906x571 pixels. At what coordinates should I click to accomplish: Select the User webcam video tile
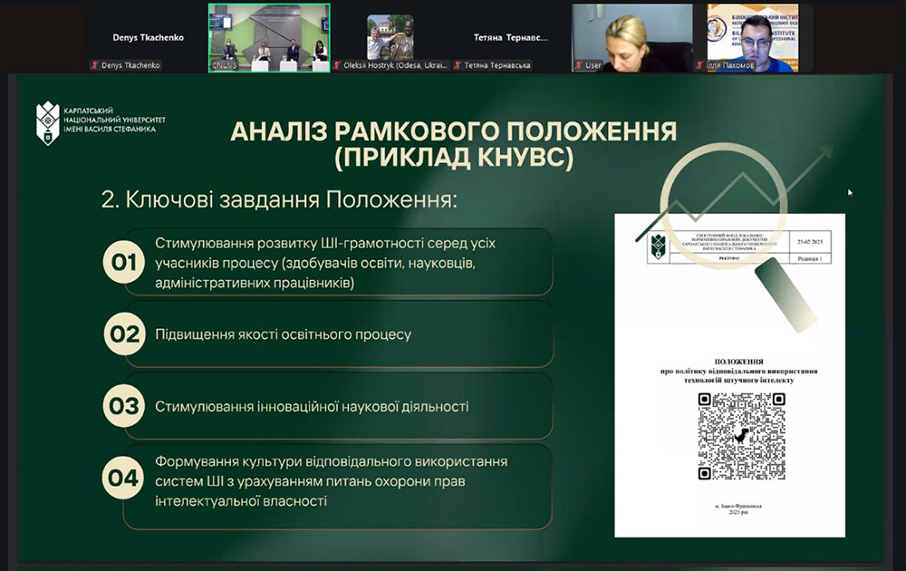pos(631,37)
